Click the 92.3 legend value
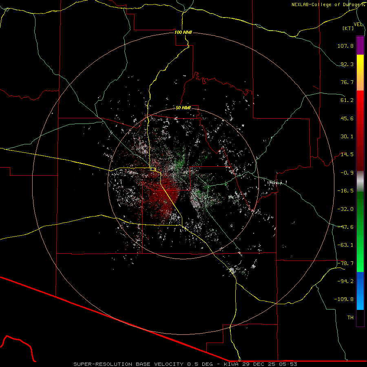Viewport: 367px width, 367px height. (347, 64)
